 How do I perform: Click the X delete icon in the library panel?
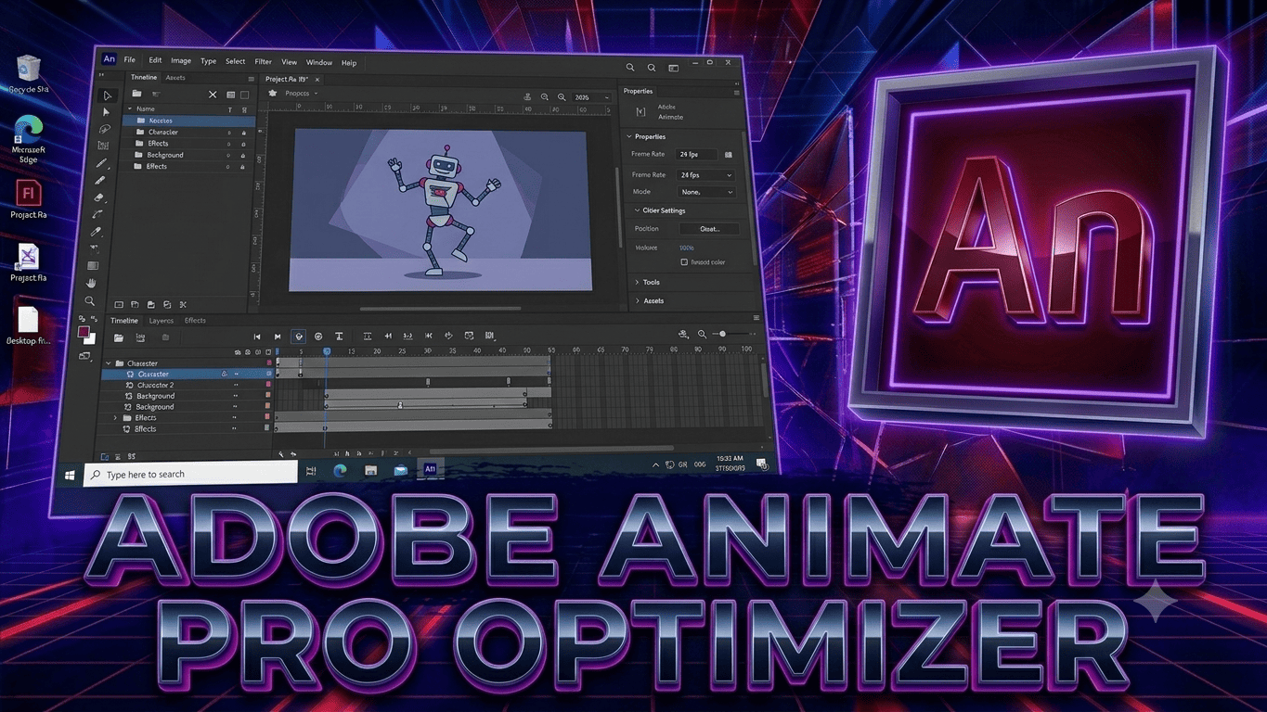[x=213, y=95]
